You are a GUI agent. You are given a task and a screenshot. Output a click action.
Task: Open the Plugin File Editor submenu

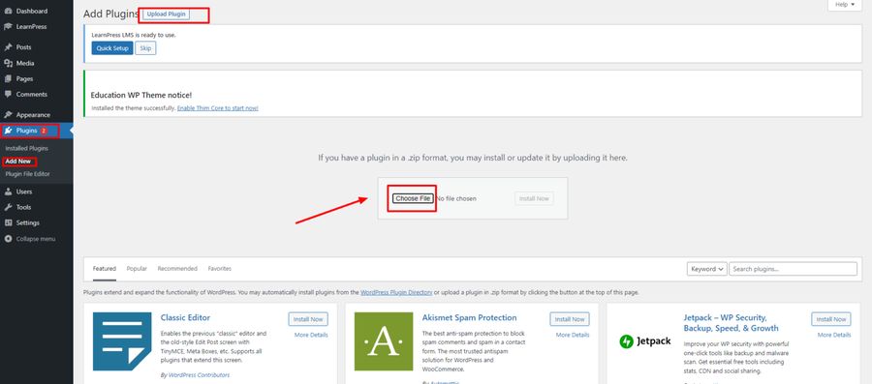click(x=28, y=174)
